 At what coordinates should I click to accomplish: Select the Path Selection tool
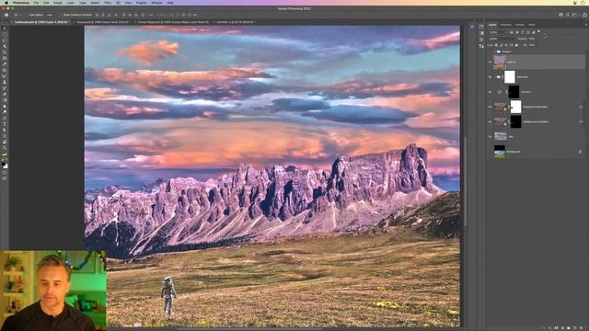point(5,131)
